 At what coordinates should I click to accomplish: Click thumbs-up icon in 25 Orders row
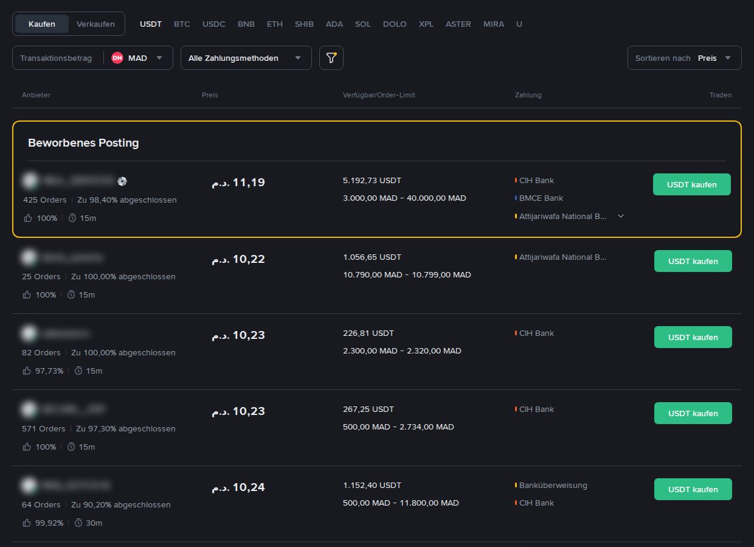[x=26, y=294]
